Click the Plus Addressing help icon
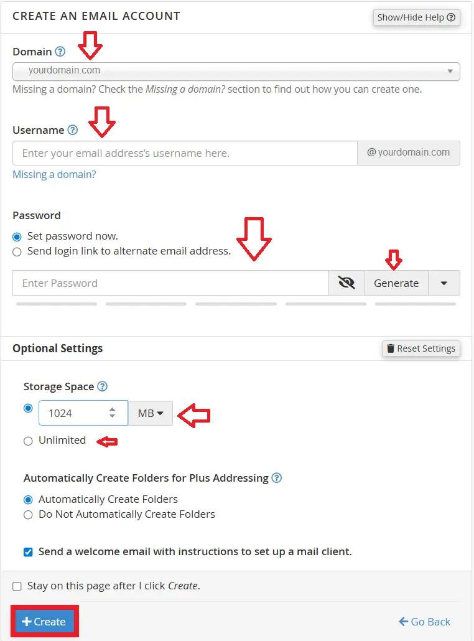This screenshot has width=474, height=641. coord(277,478)
